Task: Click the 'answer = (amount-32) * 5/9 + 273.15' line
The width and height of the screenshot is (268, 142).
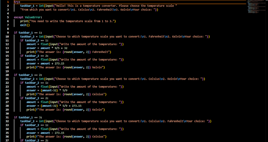Action: 54,106
